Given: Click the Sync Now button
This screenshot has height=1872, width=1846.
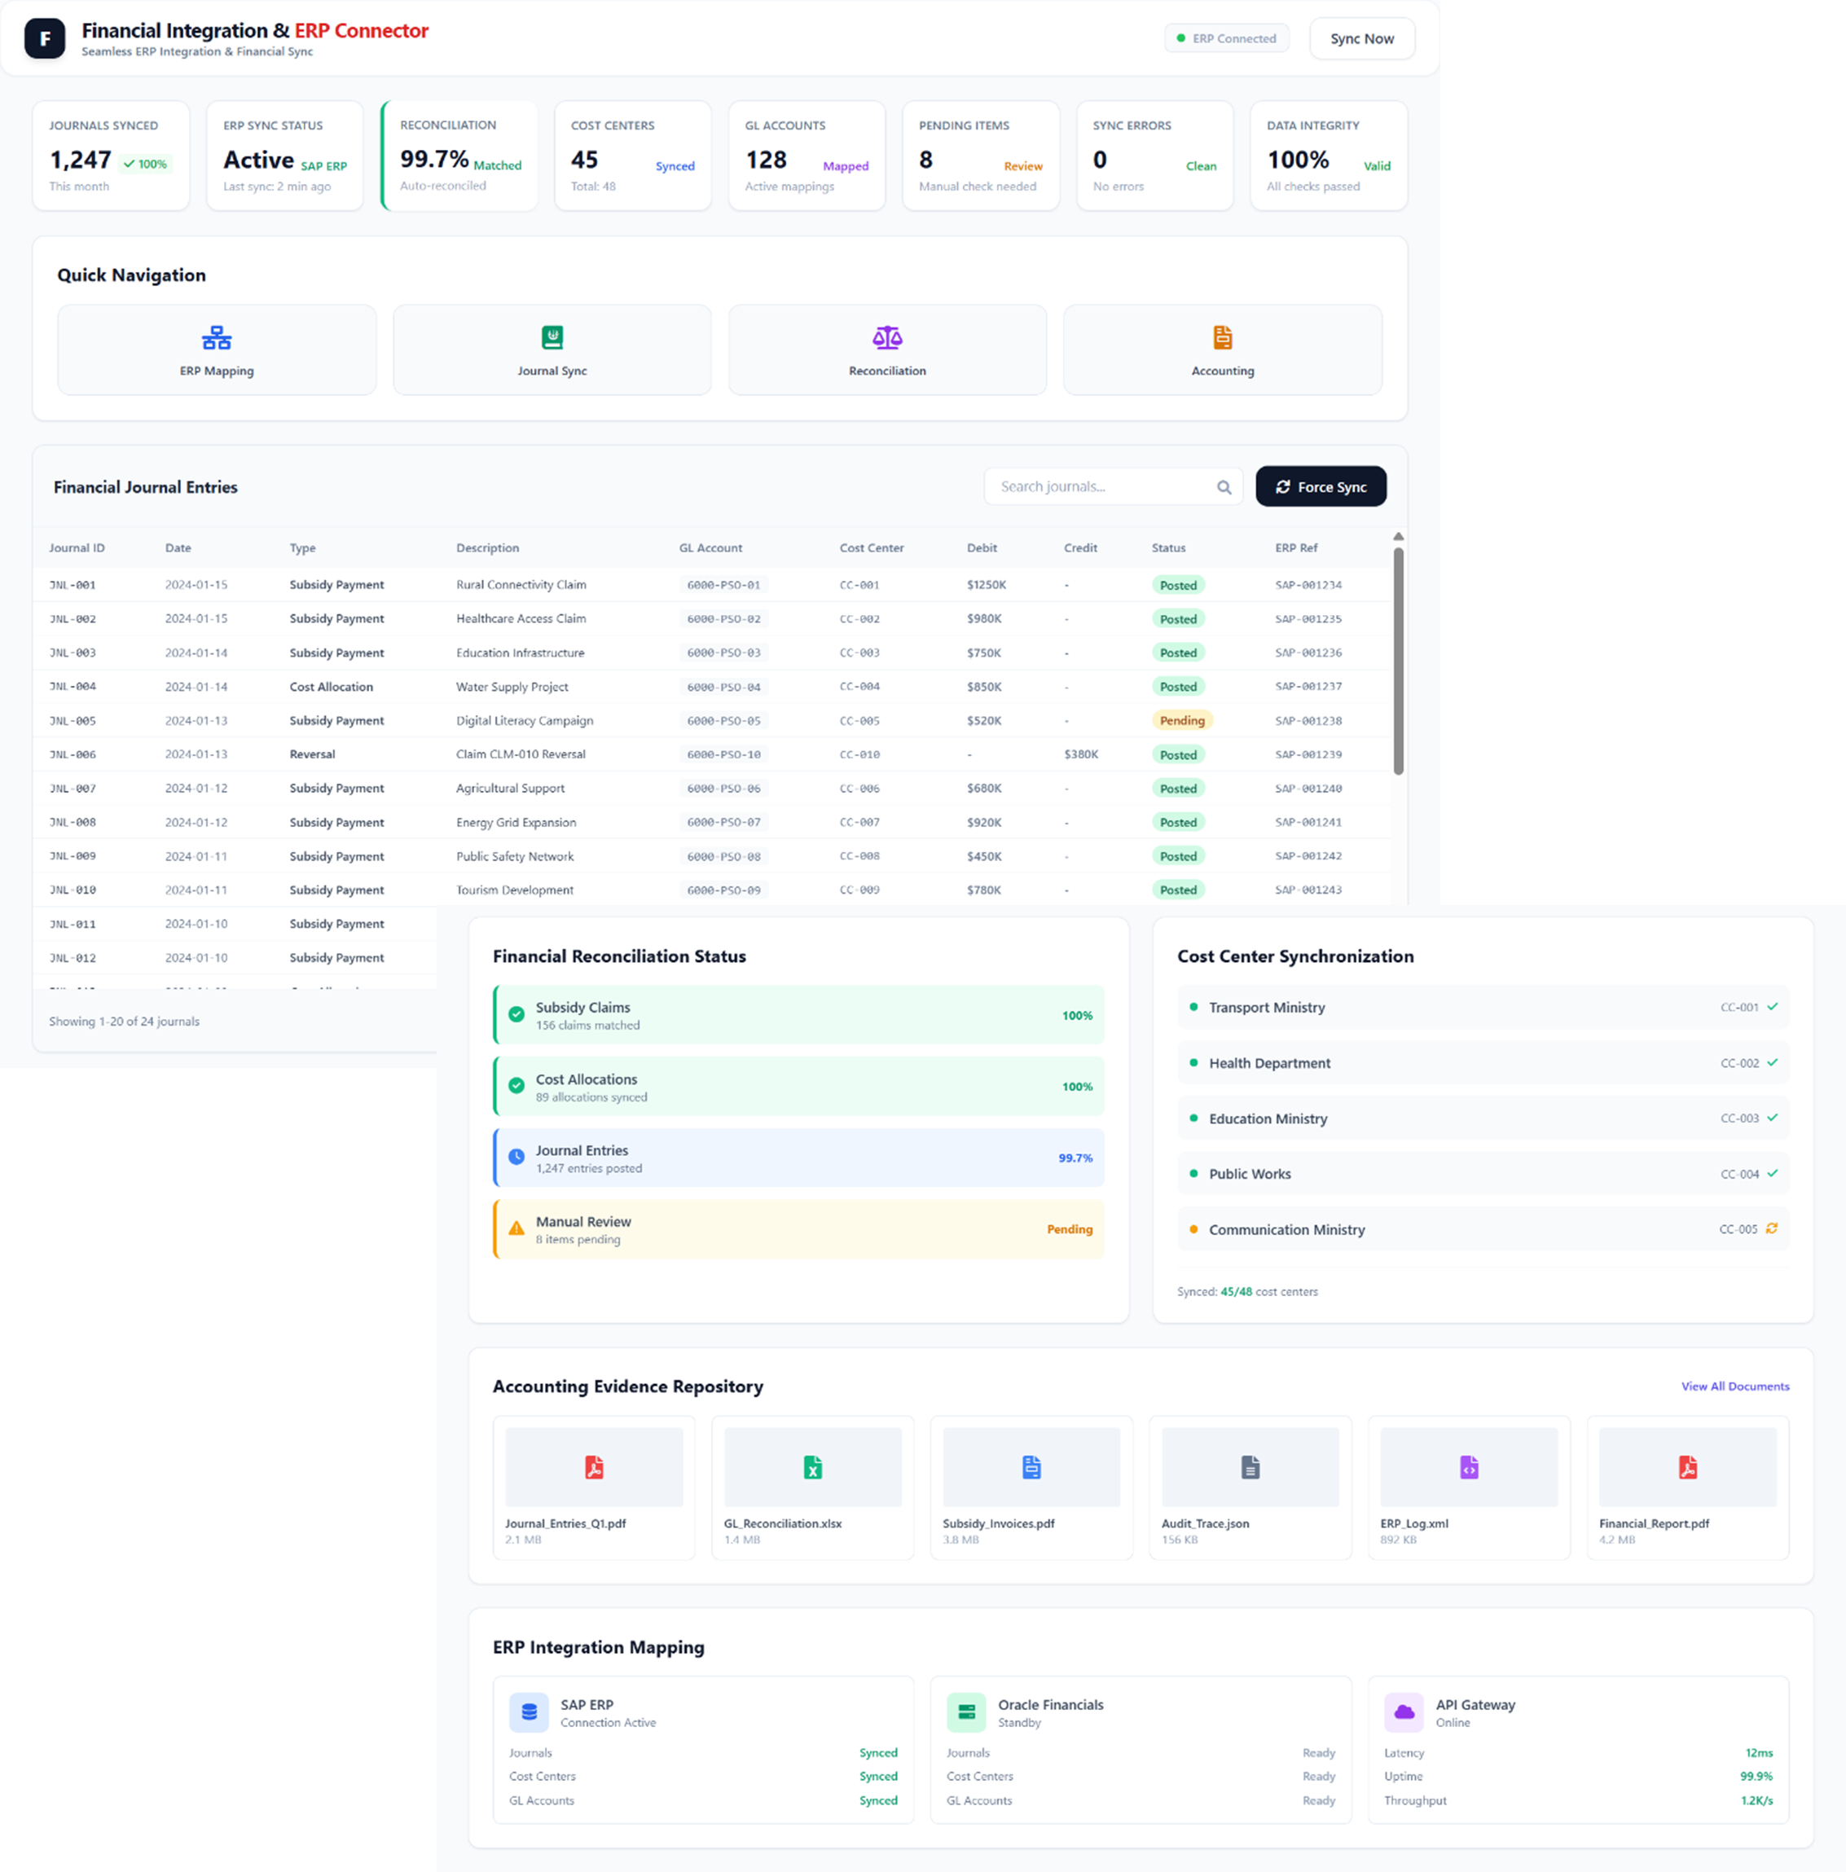Looking at the screenshot, I should tap(1360, 39).
